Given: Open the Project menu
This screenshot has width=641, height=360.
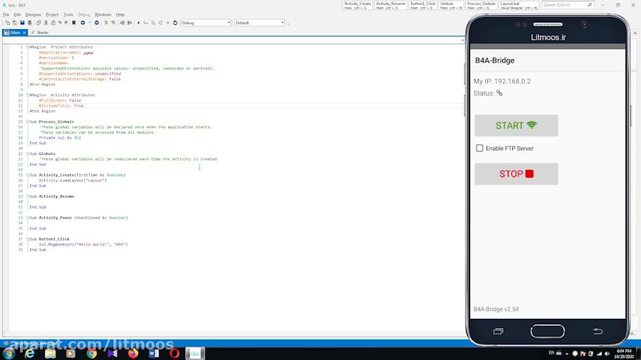Looking at the screenshot, I should click(52, 14).
